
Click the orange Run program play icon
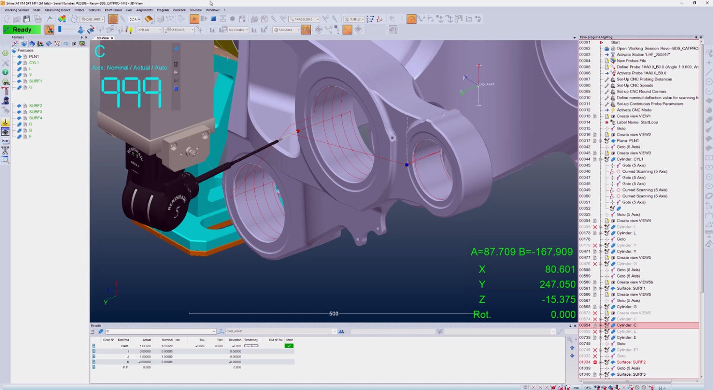point(194,19)
